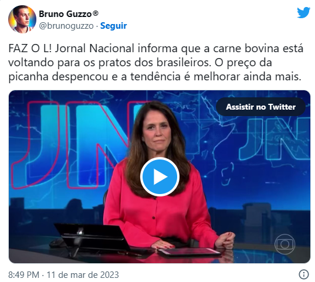This screenshot has width=315, height=282.
Task: Click the Twitter bird logo
Action: pyautogui.click(x=303, y=12)
